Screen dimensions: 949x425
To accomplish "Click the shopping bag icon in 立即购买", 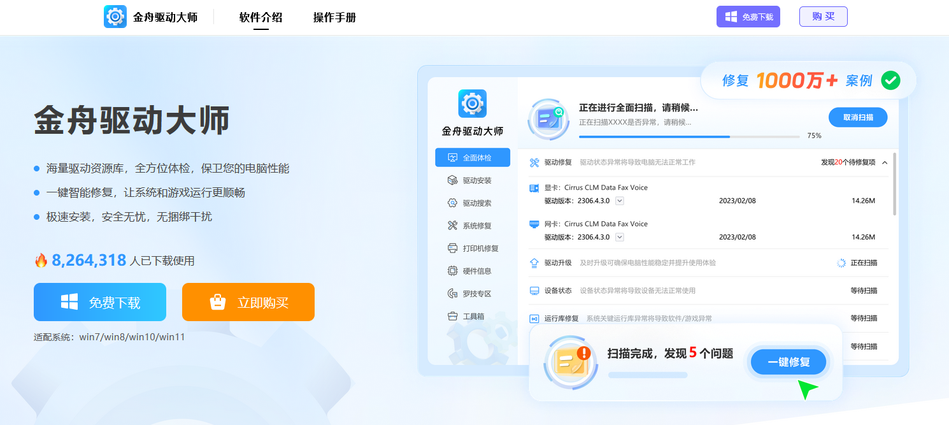I will click(x=218, y=302).
